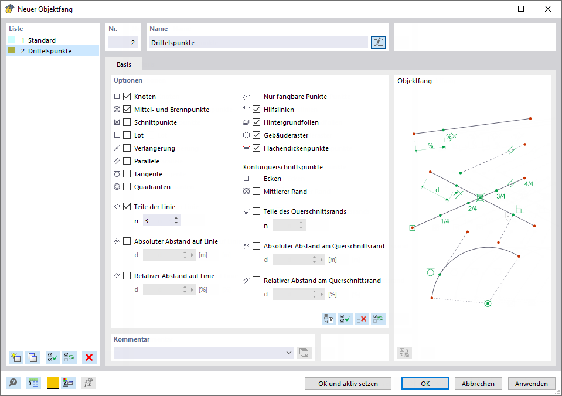The width and height of the screenshot is (562, 396).
Task: Open the Kommentar dropdown
Action: [289, 353]
